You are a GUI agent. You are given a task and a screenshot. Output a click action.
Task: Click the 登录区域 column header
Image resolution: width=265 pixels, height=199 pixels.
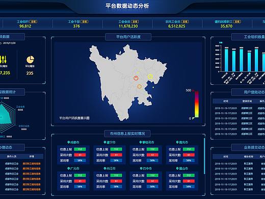[x=247, y=101]
